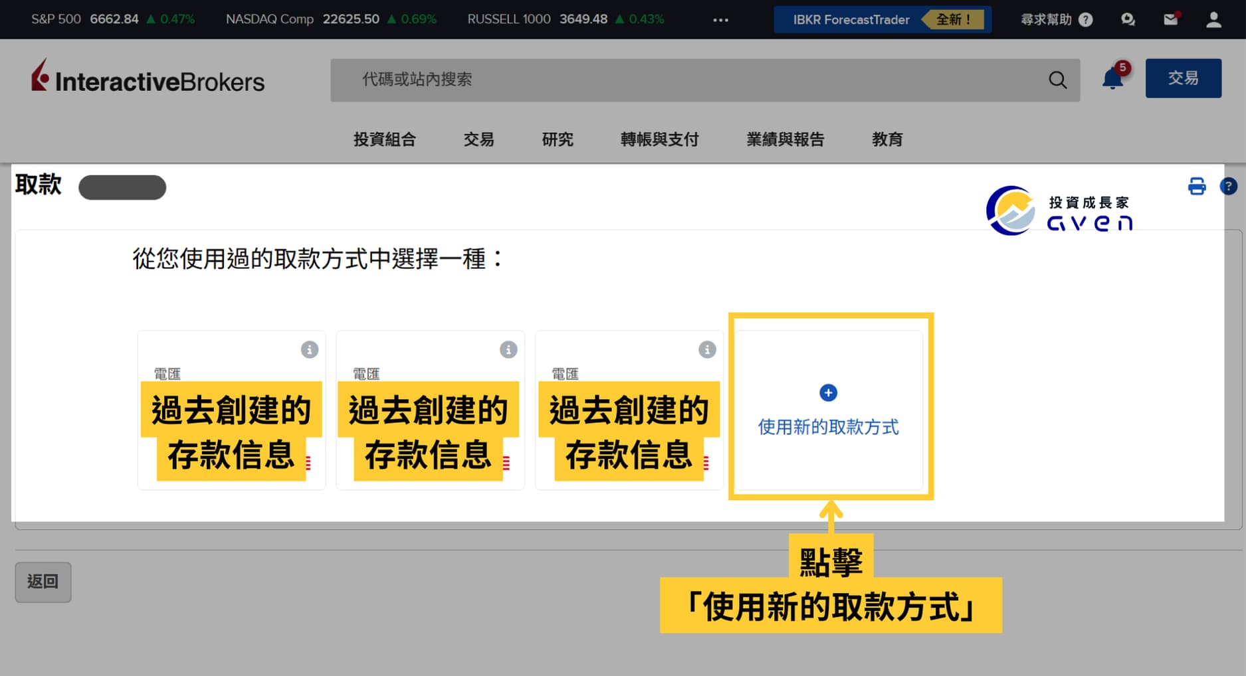The image size is (1246, 676).
Task: Click the blue help question icon
Action: (1228, 187)
